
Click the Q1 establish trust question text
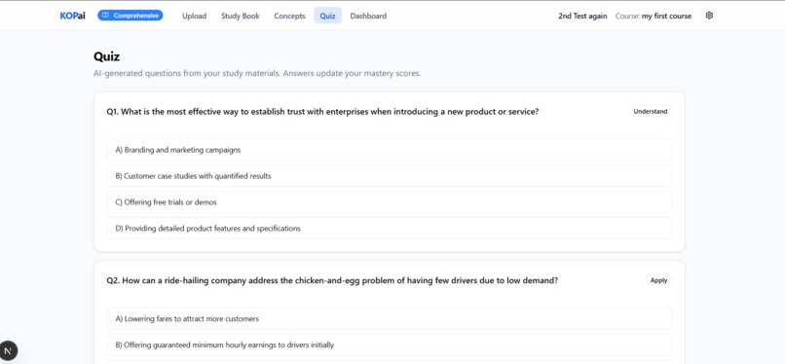coord(322,112)
